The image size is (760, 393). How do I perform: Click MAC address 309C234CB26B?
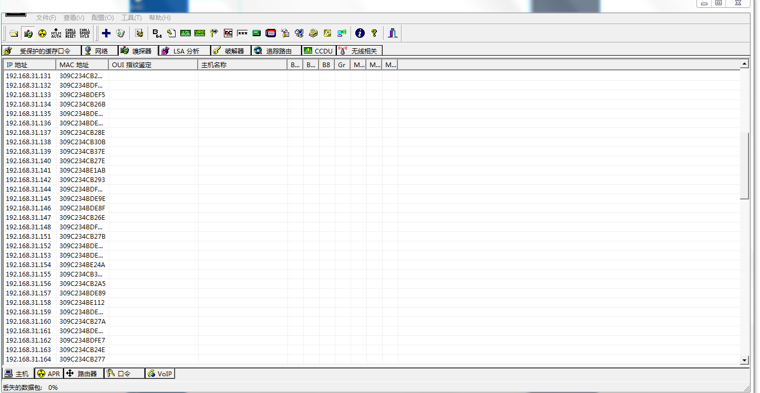(x=83, y=104)
